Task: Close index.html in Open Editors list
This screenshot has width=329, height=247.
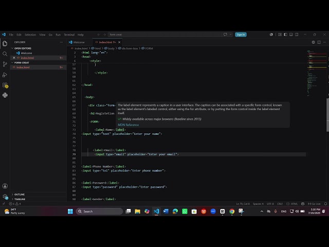Action: 14,58
